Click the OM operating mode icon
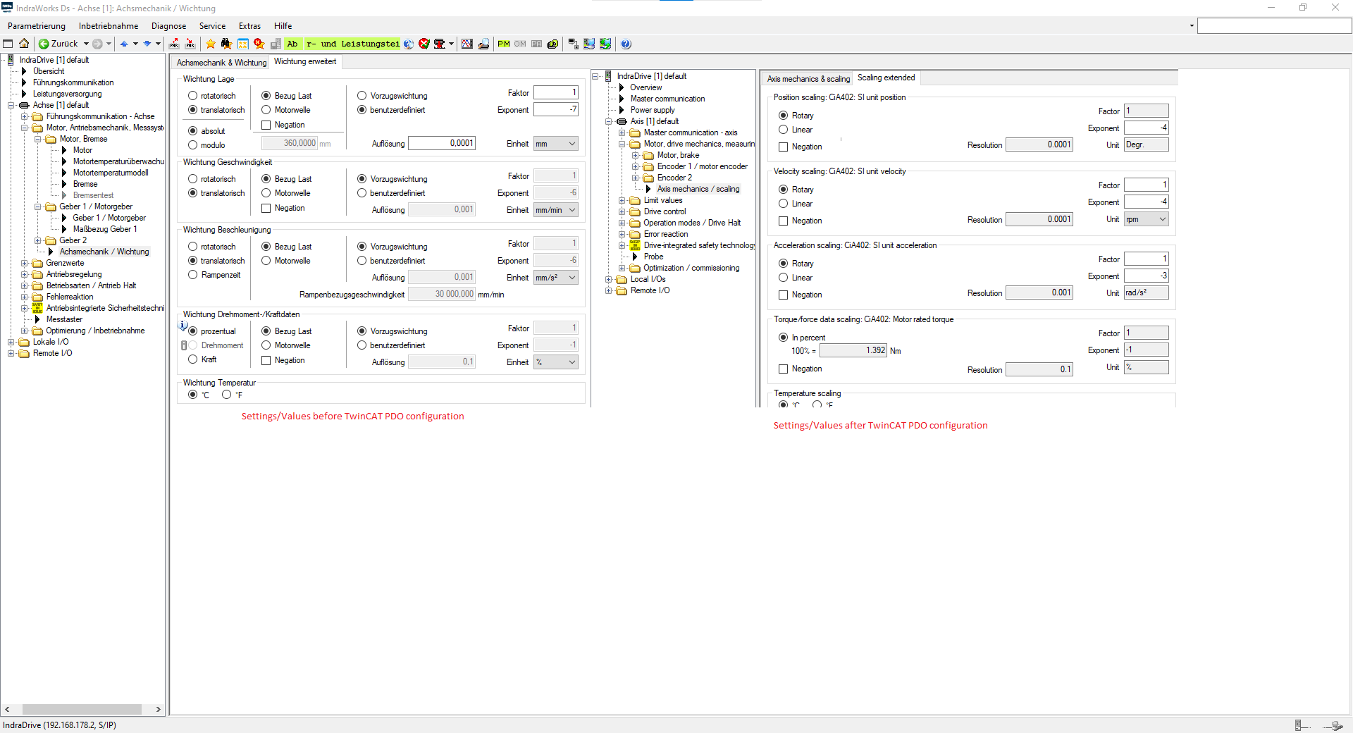Image resolution: width=1353 pixels, height=733 pixels. (x=520, y=44)
